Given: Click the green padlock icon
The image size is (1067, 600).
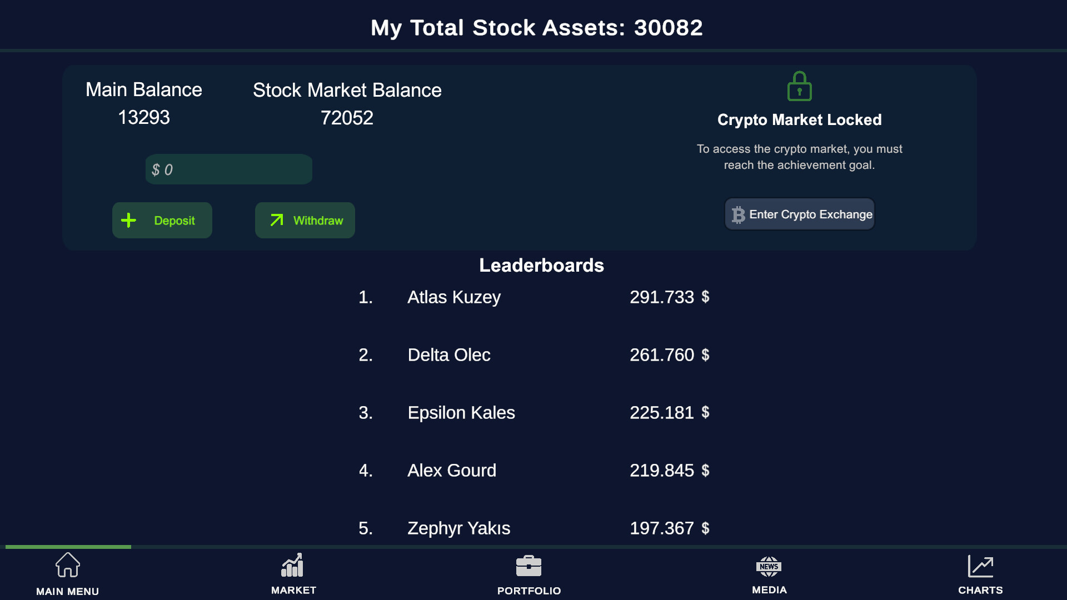Looking at the screenshot, I should (799, 86).
